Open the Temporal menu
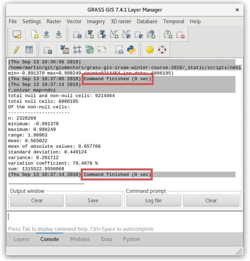Viewport: 250px width, 261px height. pos(173,22)
